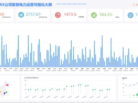Select the 1473.5 value

pyautogui.click(x=70, y=15)
